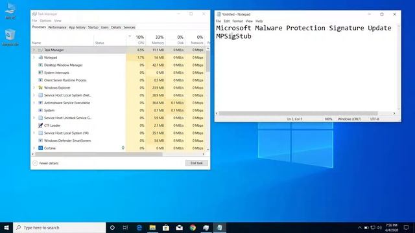Collapse to Fewer details view

tap(45, 163)
